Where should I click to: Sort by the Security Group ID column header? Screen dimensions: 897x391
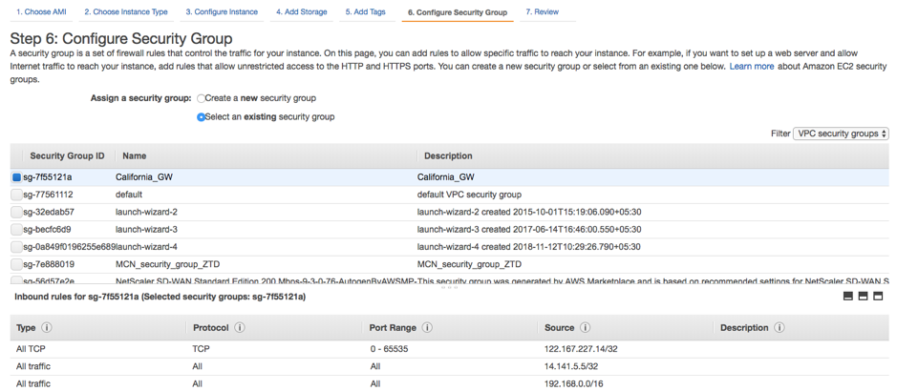coord(68,155)
